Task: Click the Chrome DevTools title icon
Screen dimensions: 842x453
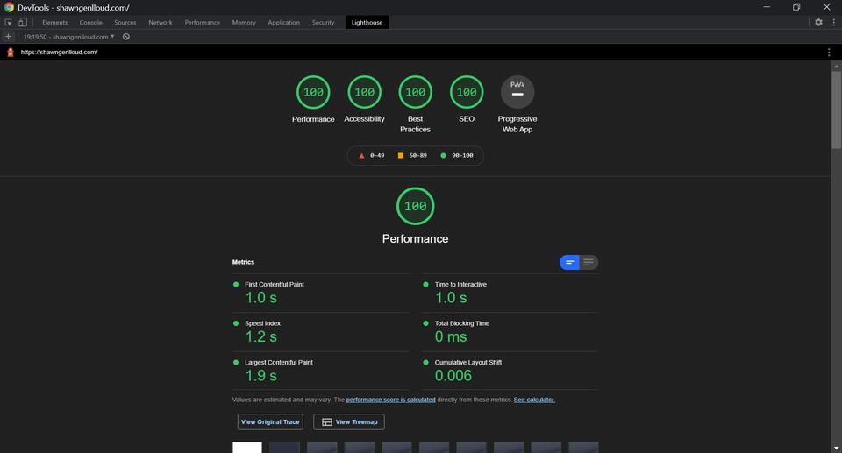Action: pos(9,7)
